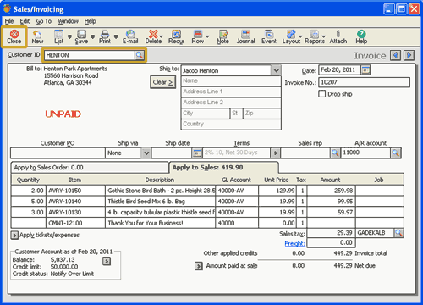Open the Help menu in menu bar
This screenshot has height=305, width=423.
point(91,21)
